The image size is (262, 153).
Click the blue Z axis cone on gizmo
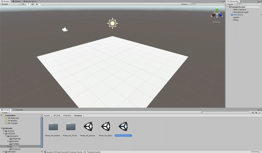coord(220,15)
